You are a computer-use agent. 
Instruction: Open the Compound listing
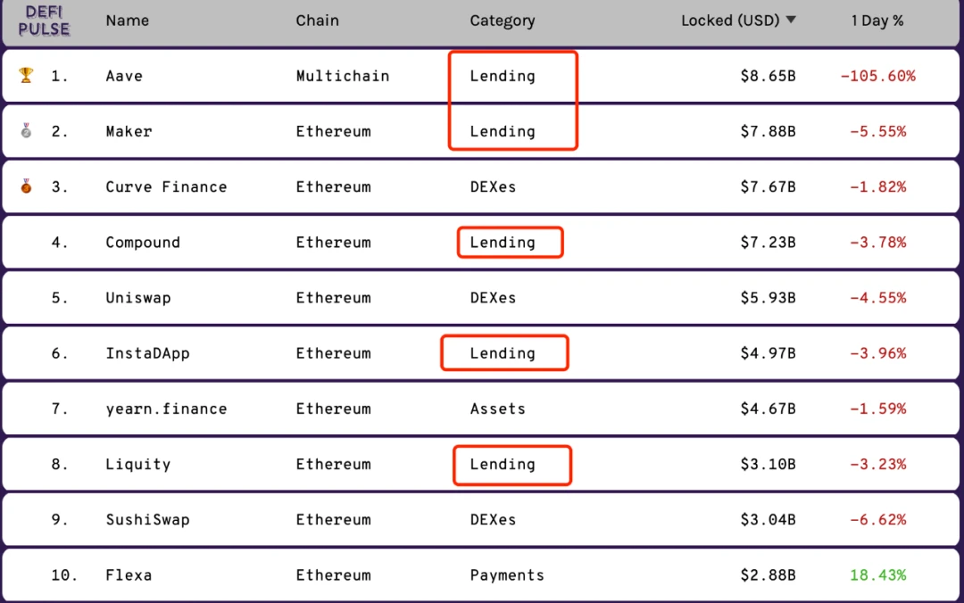143,243
